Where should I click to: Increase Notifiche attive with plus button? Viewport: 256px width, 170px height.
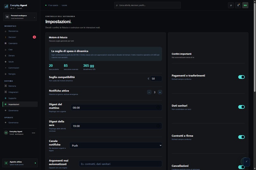pos(160,92)
